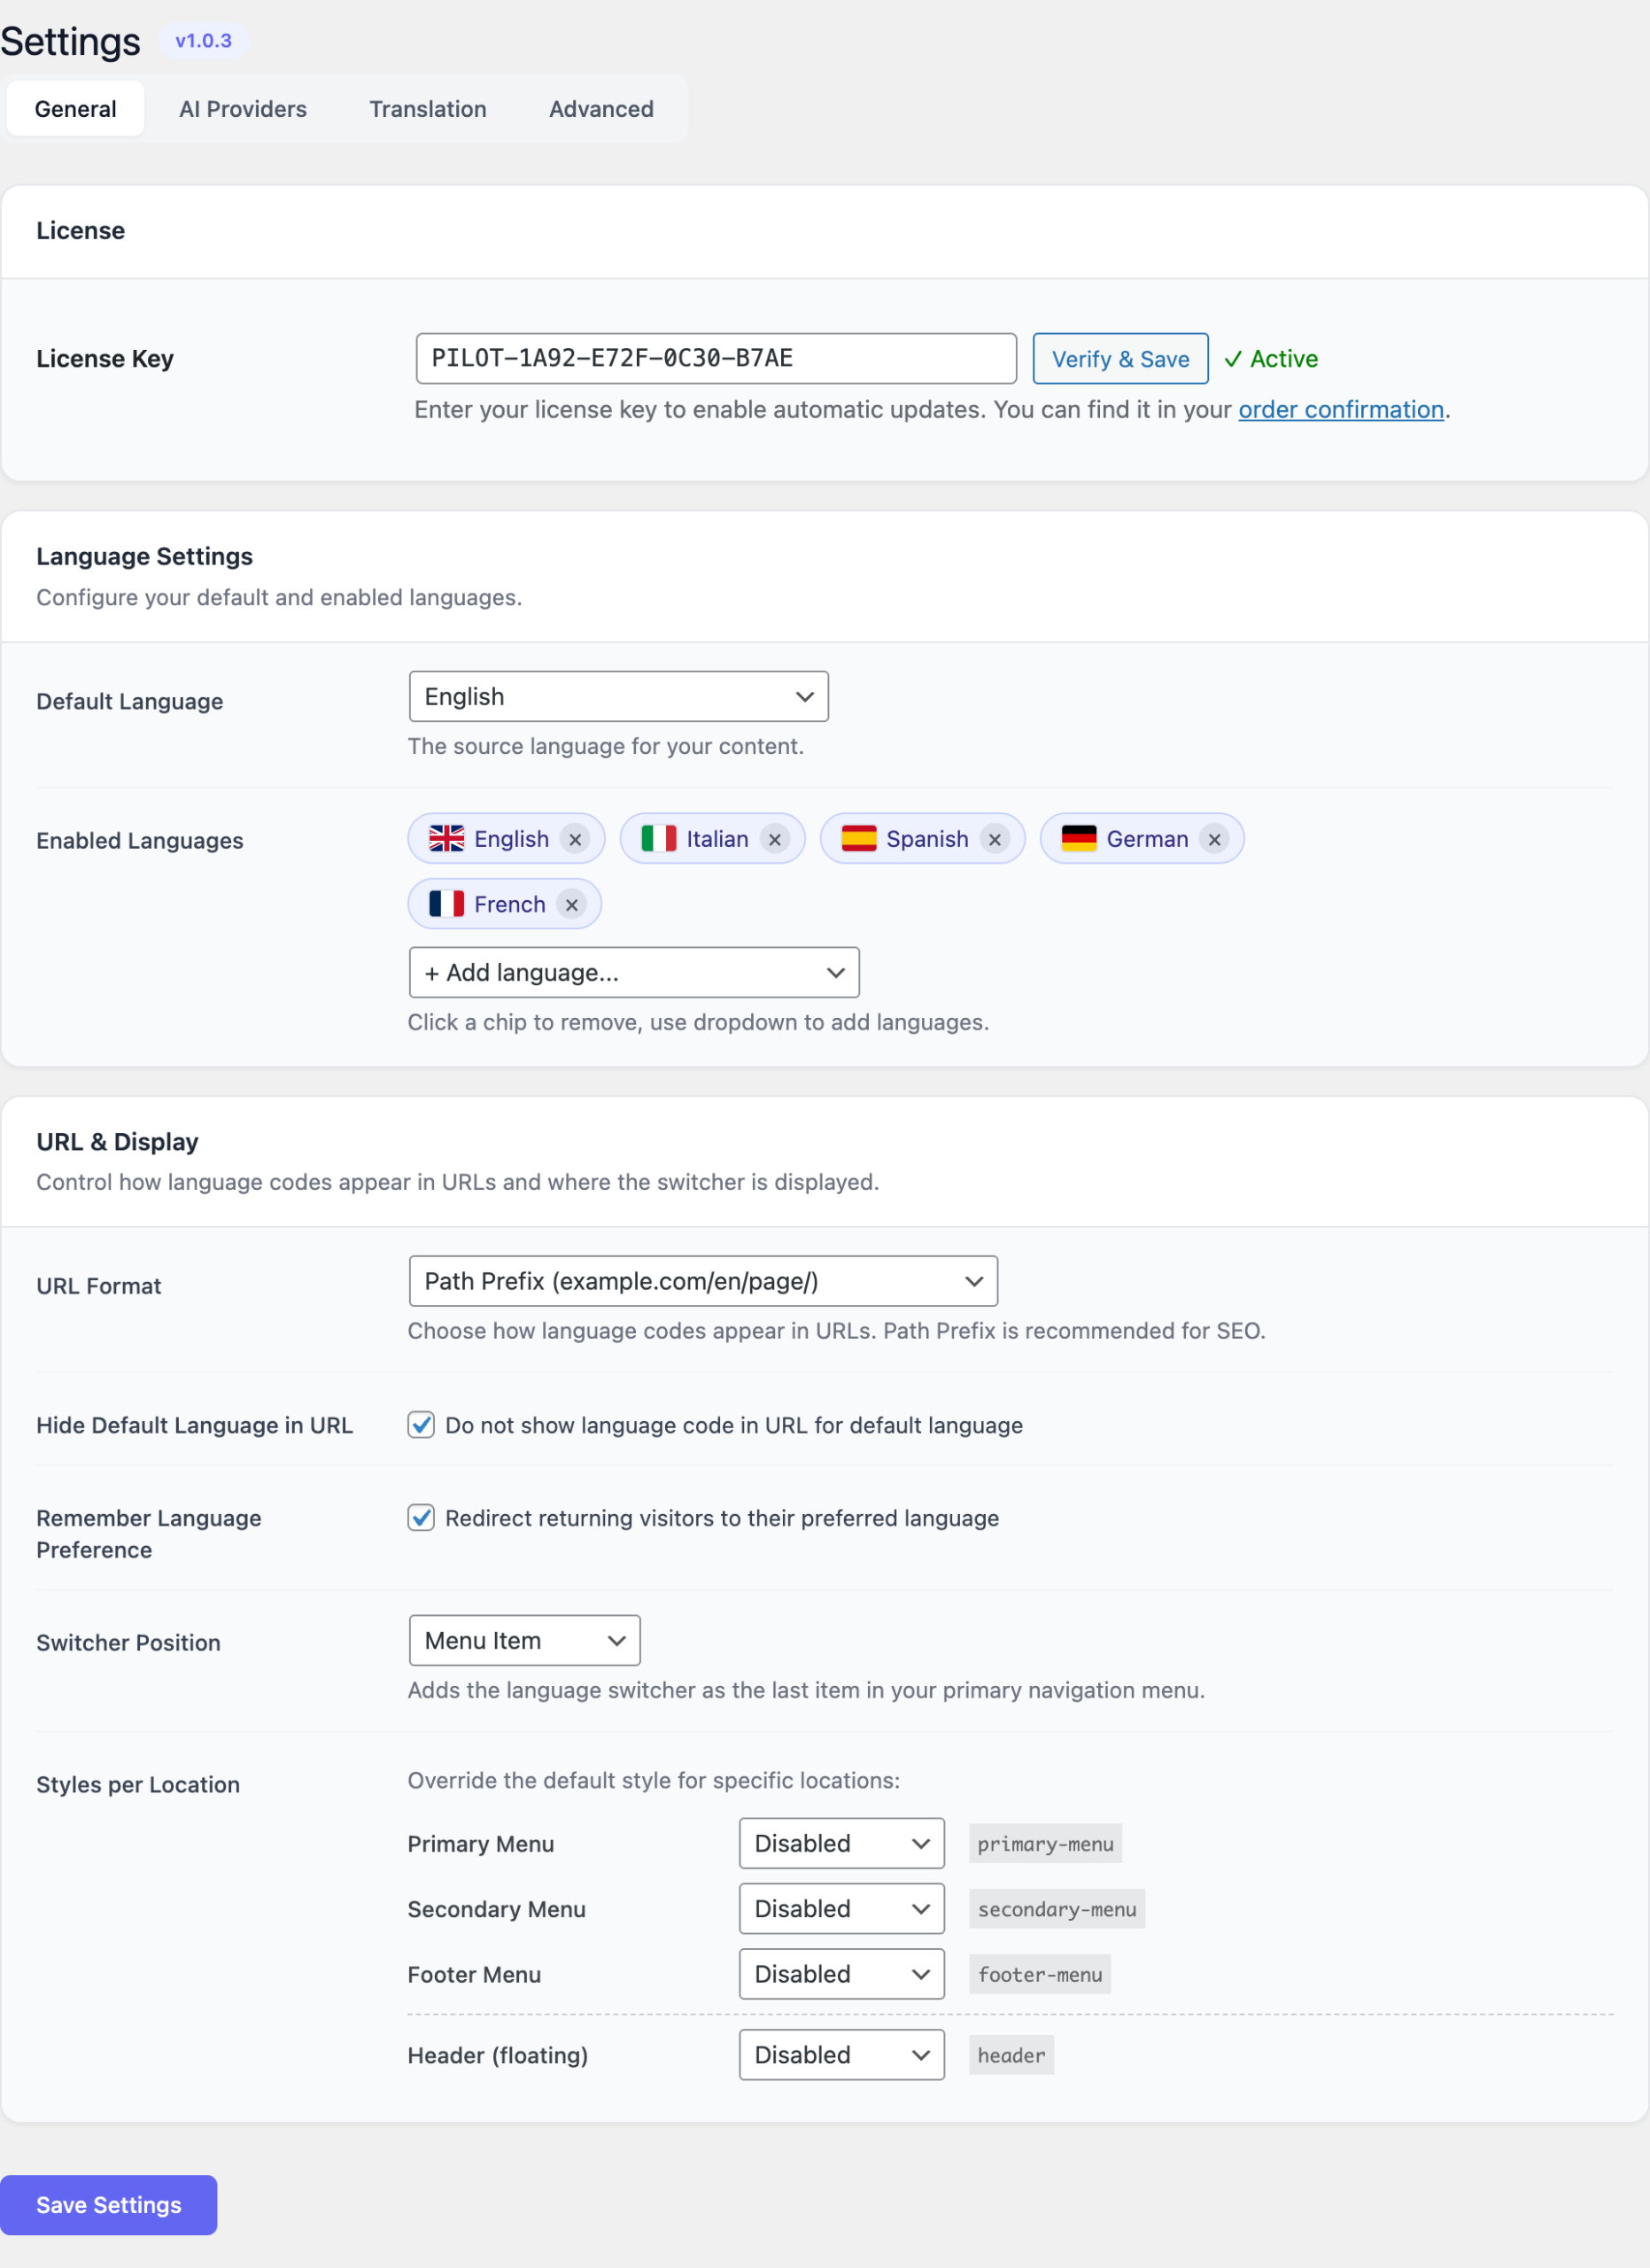Open Primary Menu style dropdown
Screen dimensions: 1650x2268
pyautogui.click(x=841, y=1843)
